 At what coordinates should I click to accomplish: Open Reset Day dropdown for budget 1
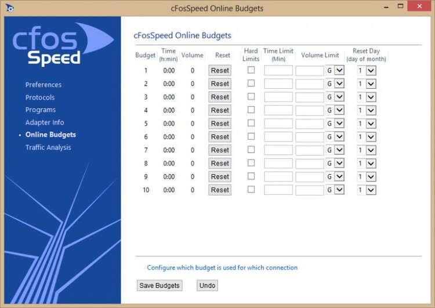pos(367,71)
